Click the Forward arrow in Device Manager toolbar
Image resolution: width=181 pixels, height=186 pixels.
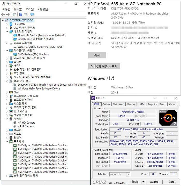pos(8,15)
